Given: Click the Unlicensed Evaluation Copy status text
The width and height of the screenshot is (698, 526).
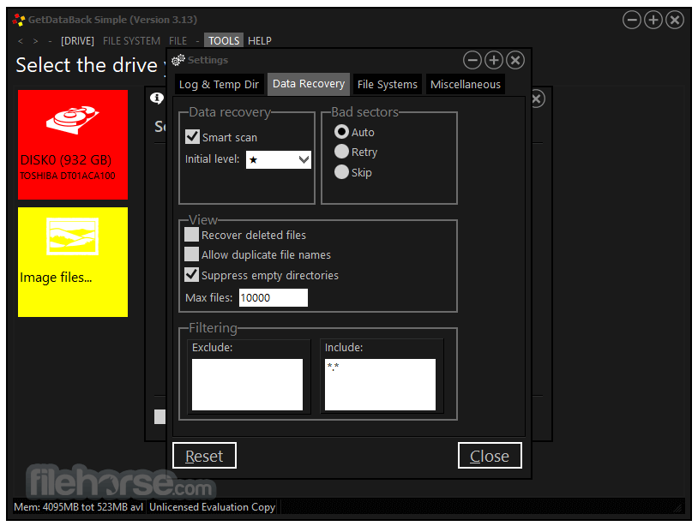Looking at the screenshot, I should coord(213,507).
